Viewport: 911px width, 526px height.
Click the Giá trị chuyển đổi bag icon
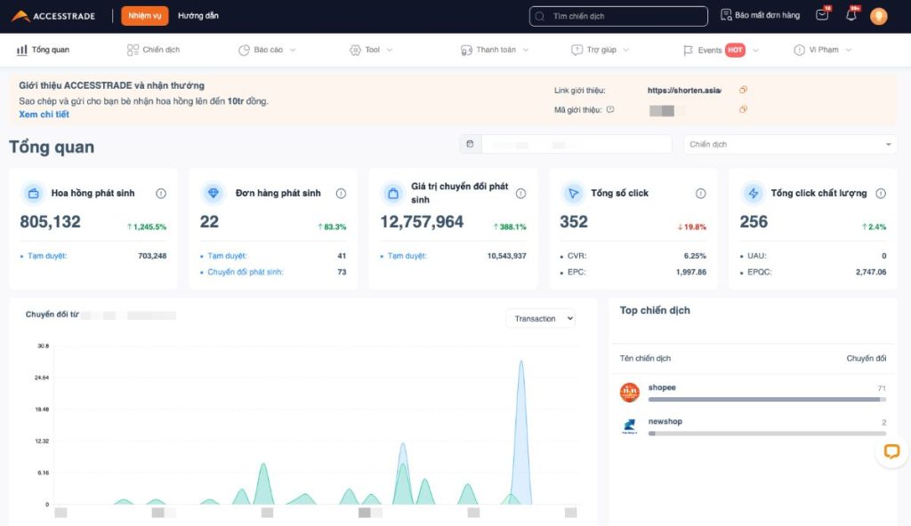pos(393,194)
